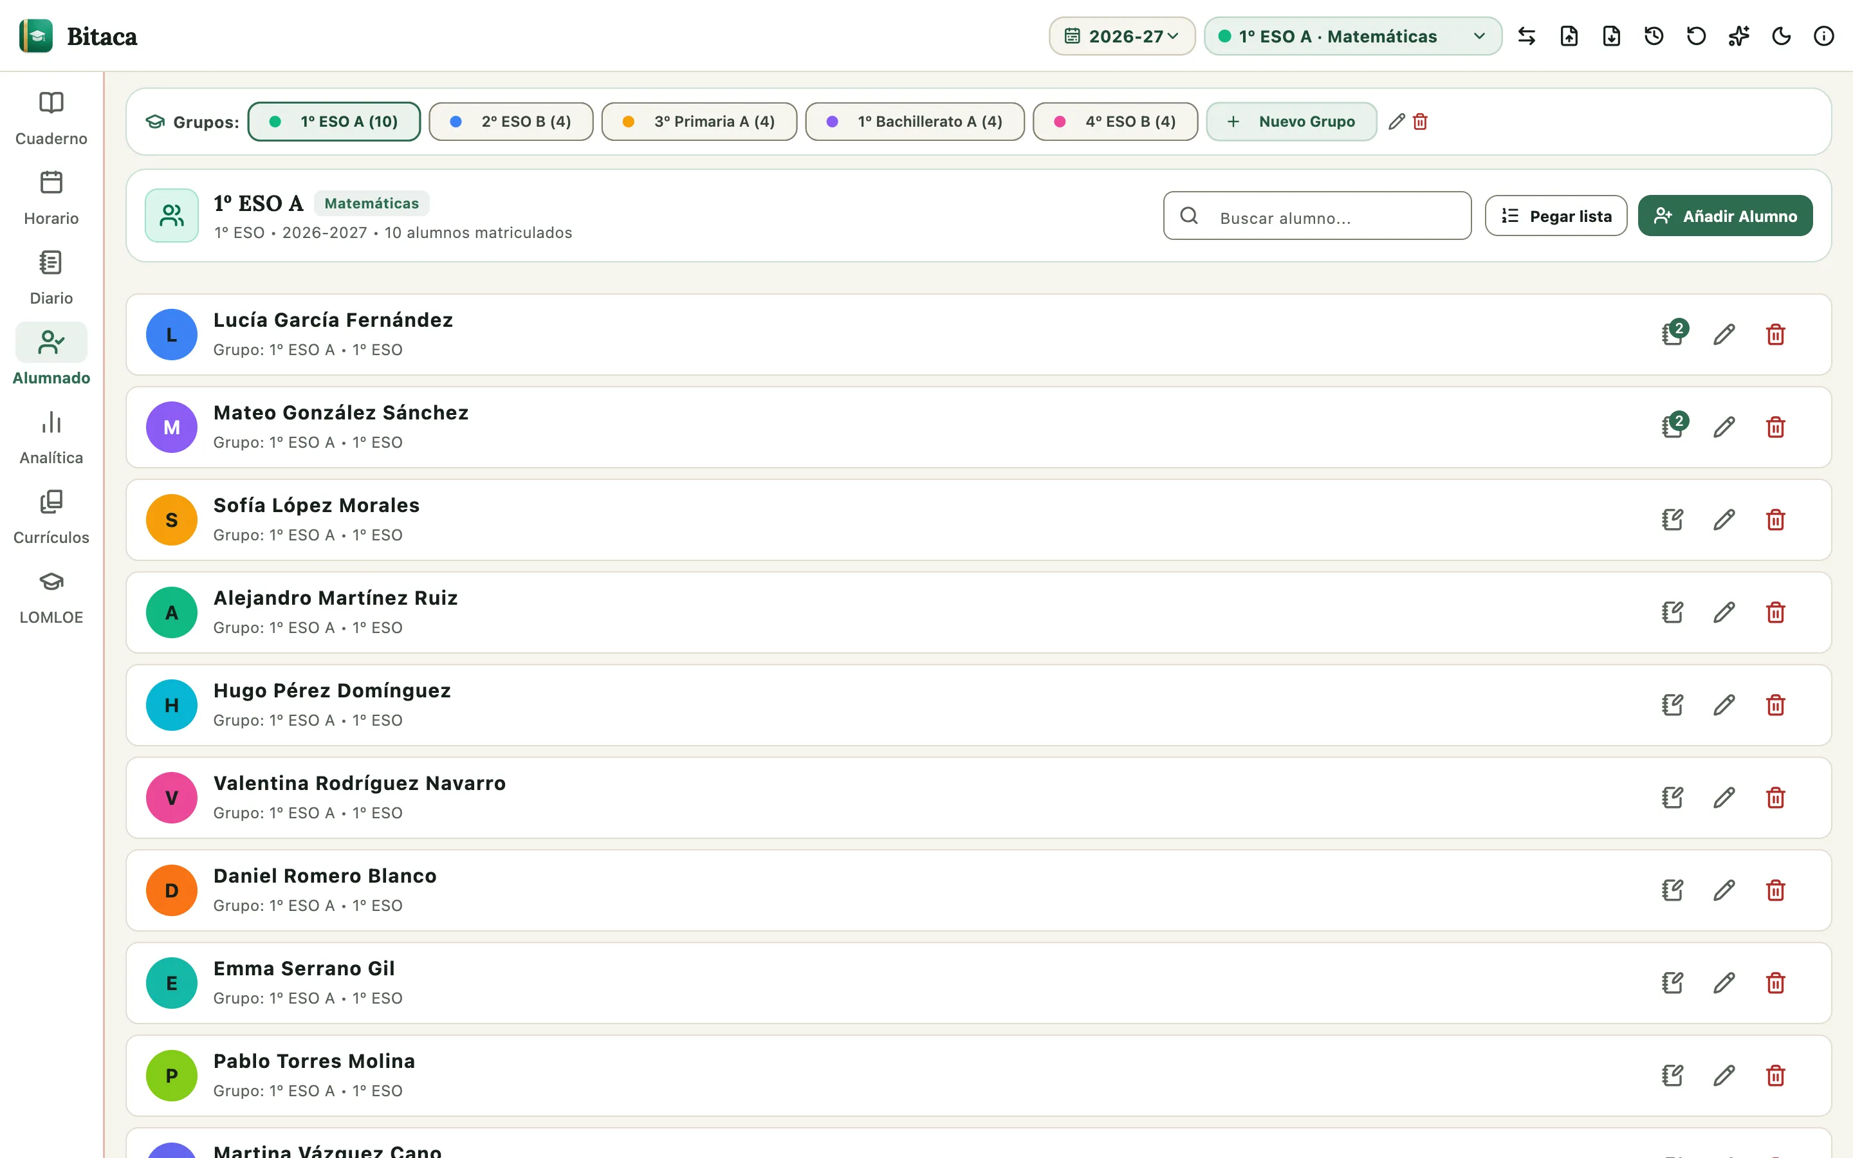Click the history clock icon
This screenshot has width=1853, height=1158.
(1654, 36)
